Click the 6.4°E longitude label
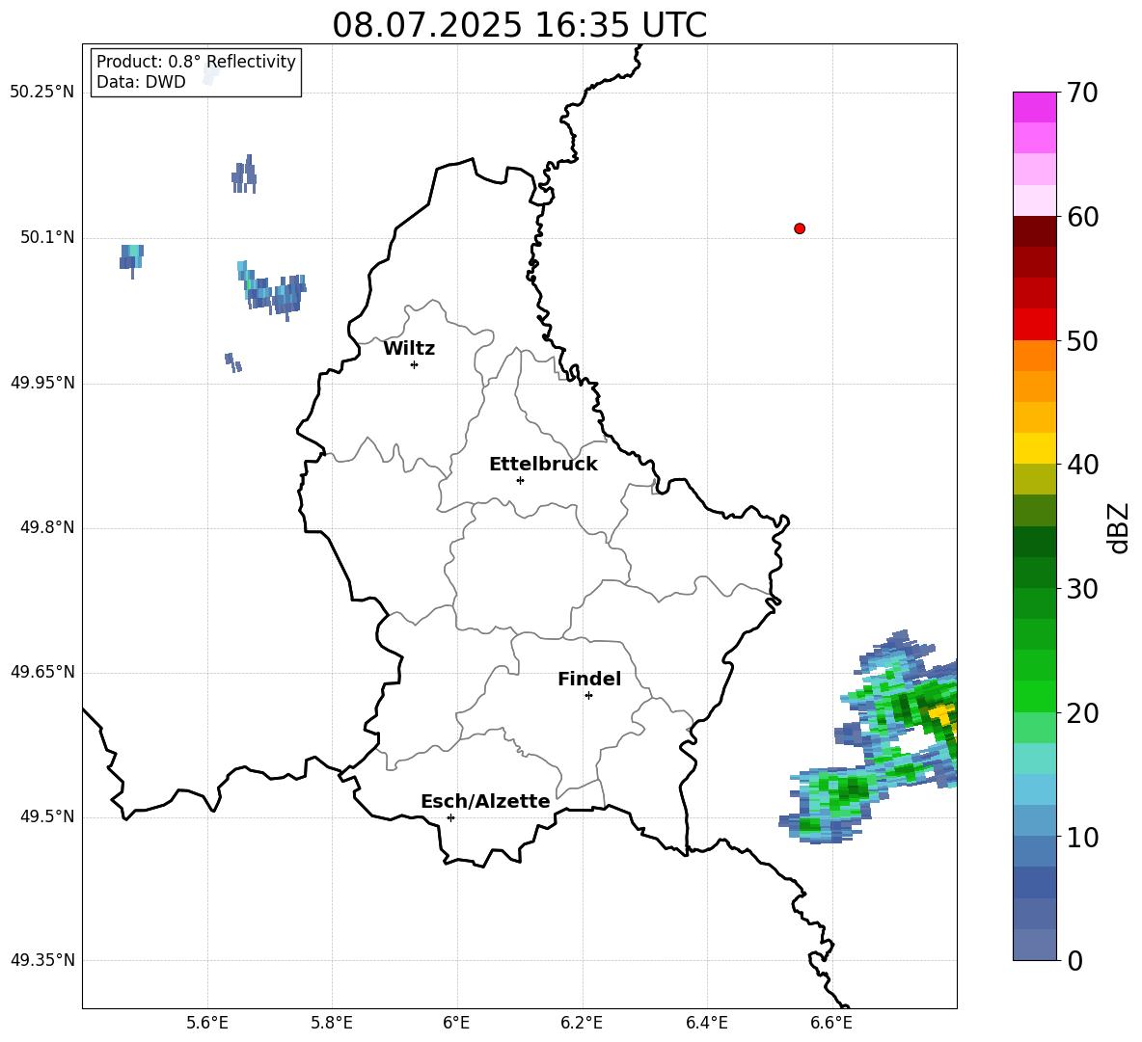This screenshot has height=1042, width=1142. pyautogui.click(x=706, y=1023)
